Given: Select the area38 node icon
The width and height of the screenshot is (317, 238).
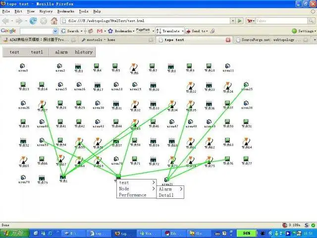Looking at the screenshot, I should tap(246, 103).
